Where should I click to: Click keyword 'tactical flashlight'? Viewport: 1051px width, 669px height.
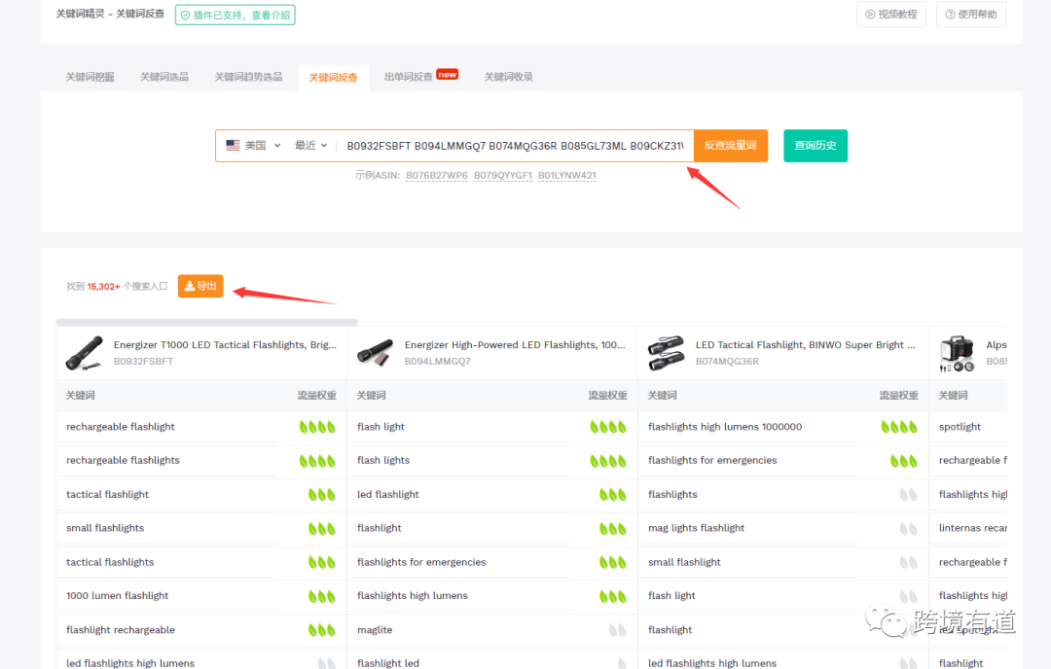click(x=108, y=494)
